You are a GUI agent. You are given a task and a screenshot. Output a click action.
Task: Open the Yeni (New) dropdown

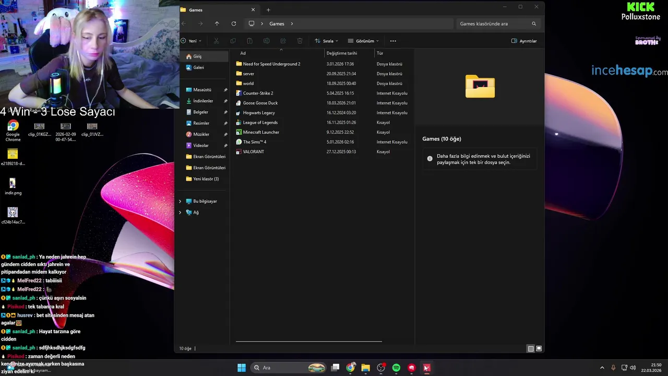191,41
